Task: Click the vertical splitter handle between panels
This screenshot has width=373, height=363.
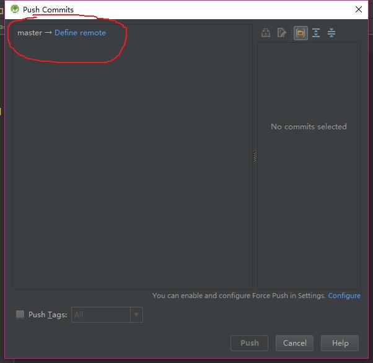Action: [x=255, y=157]
